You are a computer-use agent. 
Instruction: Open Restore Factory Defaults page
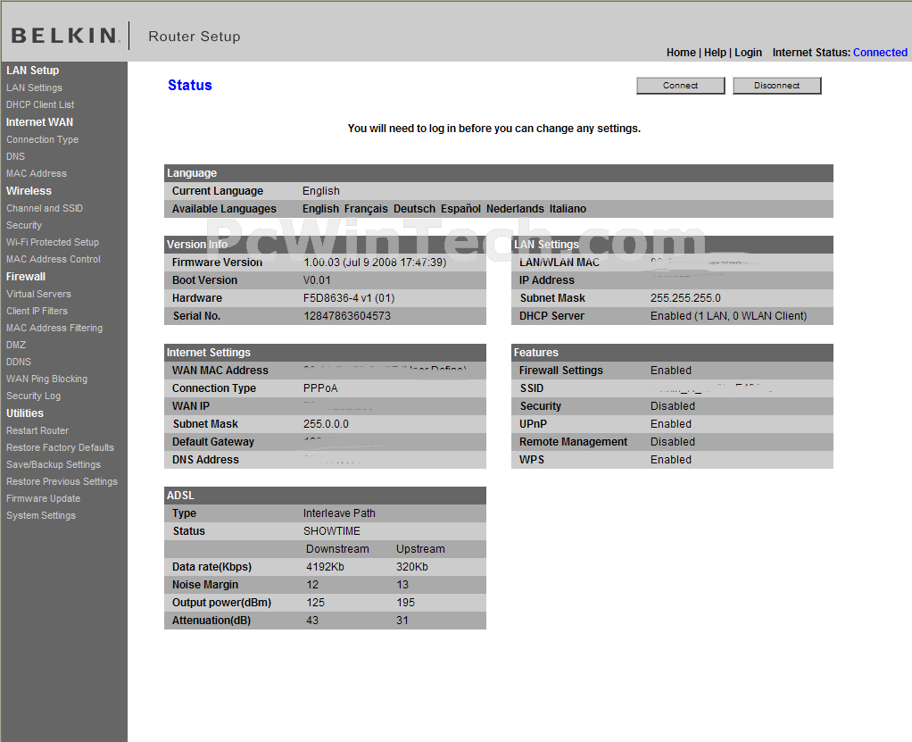(x=60, y=447)
